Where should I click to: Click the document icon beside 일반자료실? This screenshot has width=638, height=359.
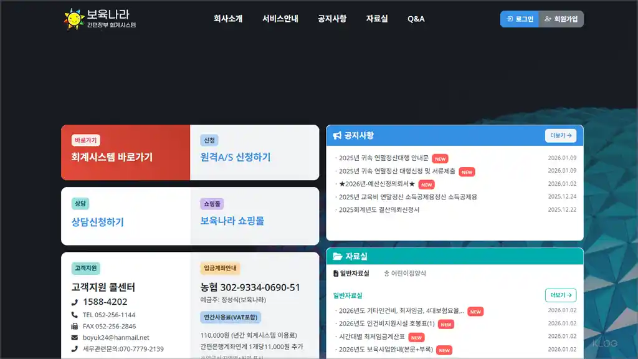335,272
